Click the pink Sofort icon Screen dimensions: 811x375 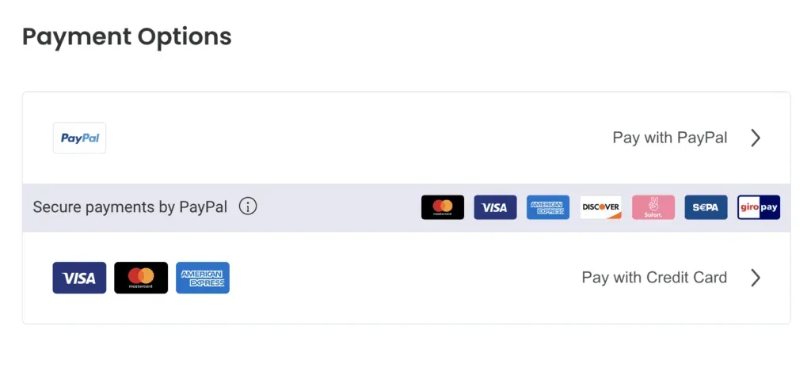pyautogui.click(x=653, y=207)
